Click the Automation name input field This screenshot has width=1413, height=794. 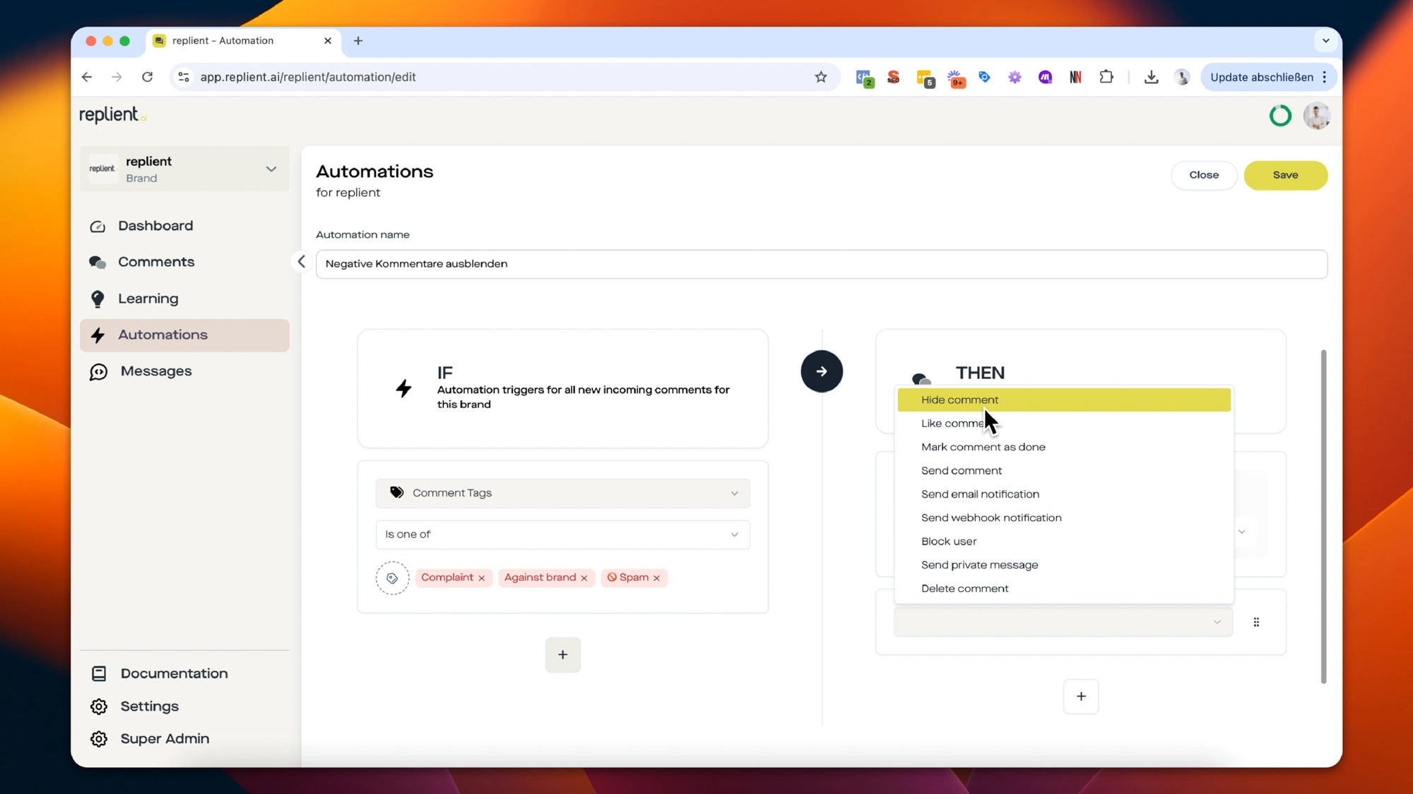(x=821, y=264)
